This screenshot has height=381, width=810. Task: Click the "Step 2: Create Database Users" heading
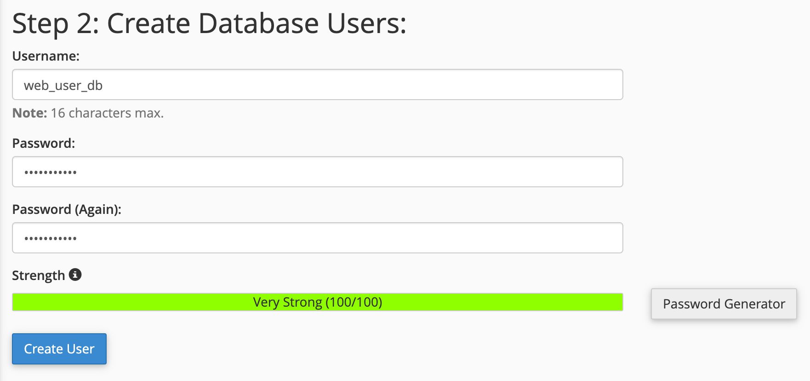pyautogui.click(x=209, y=23)
